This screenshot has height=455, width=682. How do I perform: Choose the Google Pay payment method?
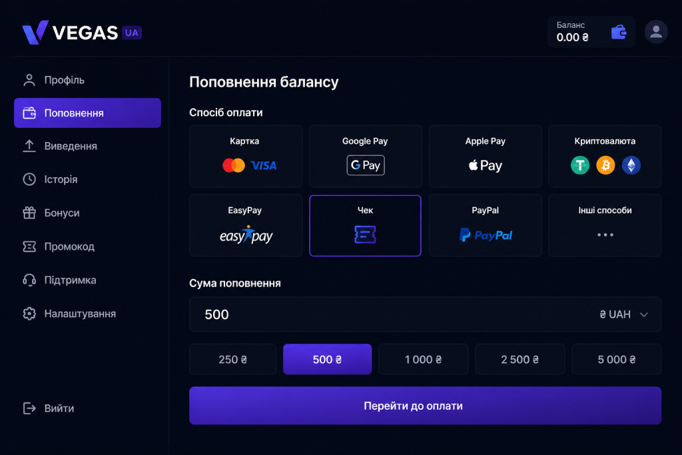coord(366,156)
